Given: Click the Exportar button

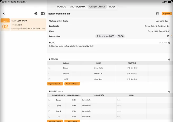Looking at the screenshot, I should 167,13.
